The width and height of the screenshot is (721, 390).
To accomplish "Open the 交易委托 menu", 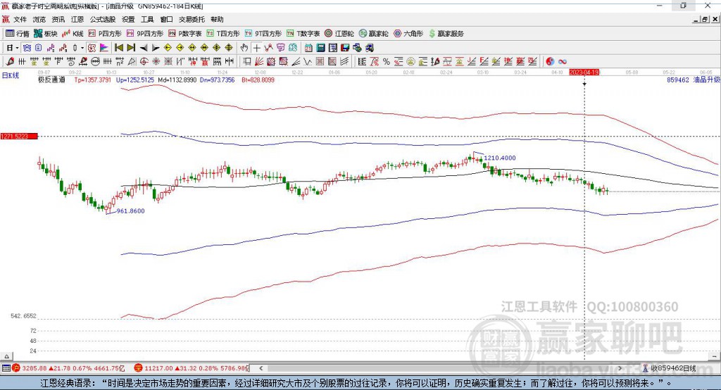I will pyautogui.click(x=192, y=19).
